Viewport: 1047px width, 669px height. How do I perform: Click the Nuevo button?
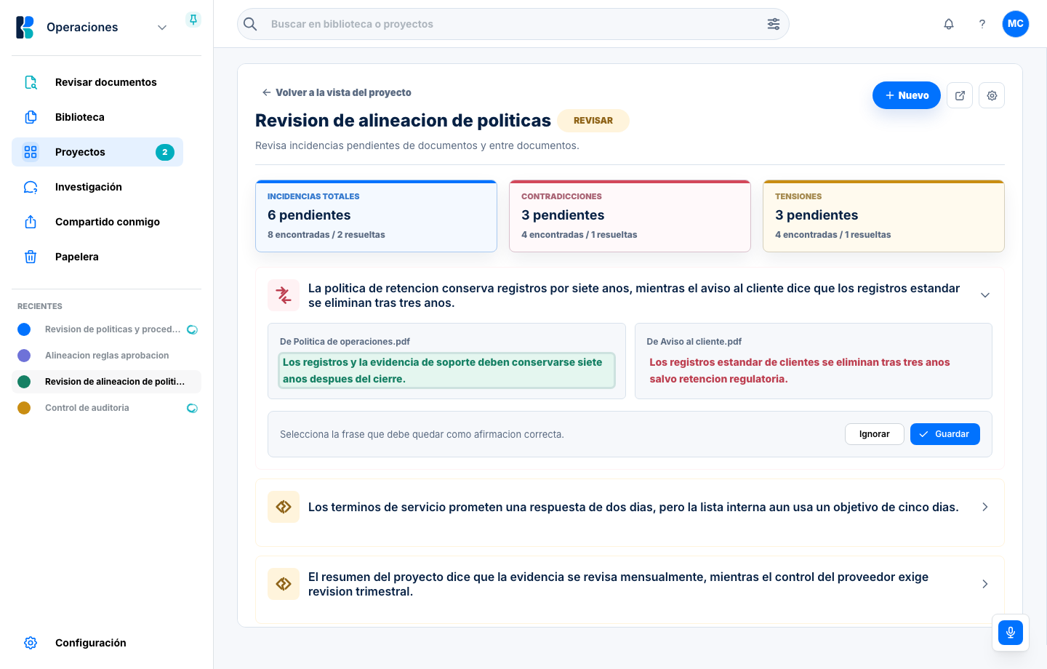[x=907, y=95]
